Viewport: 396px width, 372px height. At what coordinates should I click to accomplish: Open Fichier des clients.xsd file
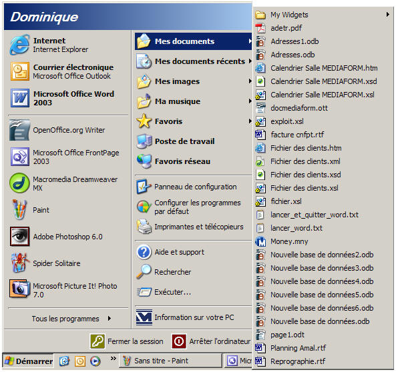coord(323,175)
